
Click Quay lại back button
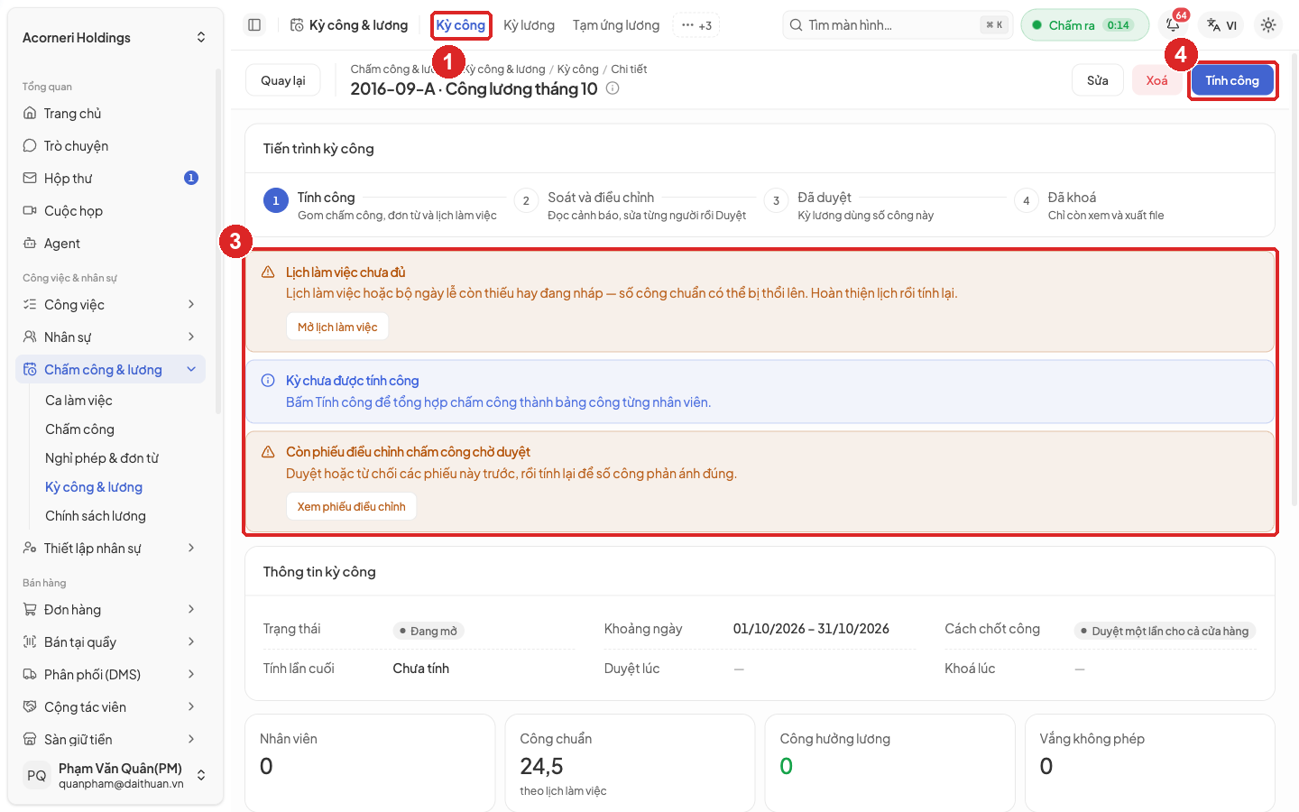(x=283, y=80)
